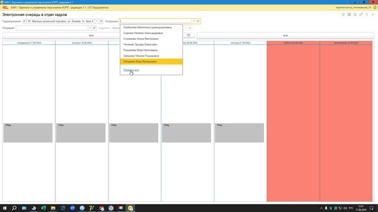Expand the Сотрудник dropdown arrow
This screenshot has width=378, height=212.
coord(194,21)
